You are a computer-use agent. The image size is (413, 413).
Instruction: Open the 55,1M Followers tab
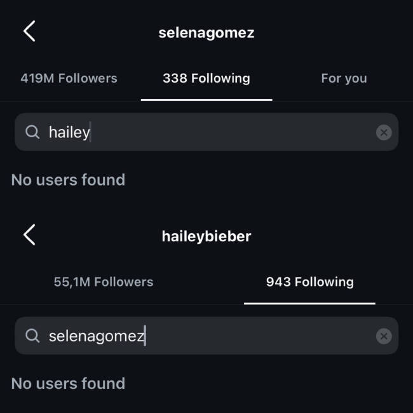(104, 281)
